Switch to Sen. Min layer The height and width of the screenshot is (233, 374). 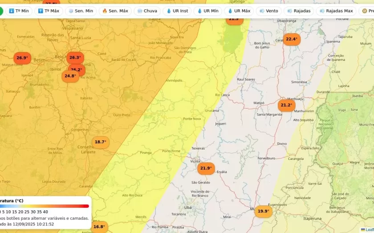coord(81,11)
